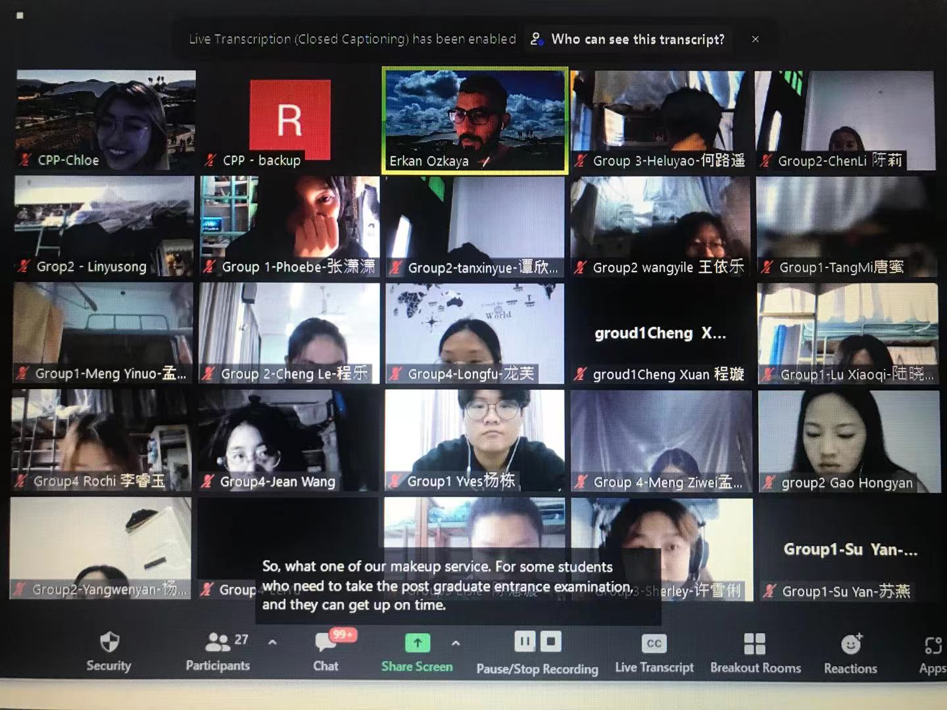Screen dimensions: 947x710
Task: Toggle the Live Transcript CC button
Action: pyautogui.click(x=654, y=644)
